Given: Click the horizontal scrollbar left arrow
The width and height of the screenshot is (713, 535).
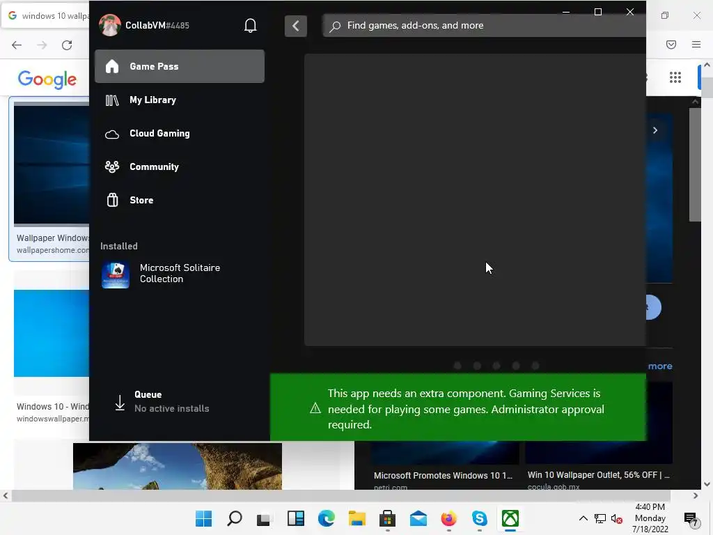Looking at the screenshot, I should pos(6,496).
